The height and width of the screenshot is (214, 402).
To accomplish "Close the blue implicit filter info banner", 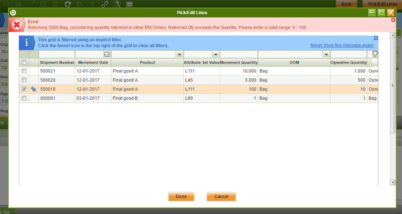I will click(x=376, y=38).
